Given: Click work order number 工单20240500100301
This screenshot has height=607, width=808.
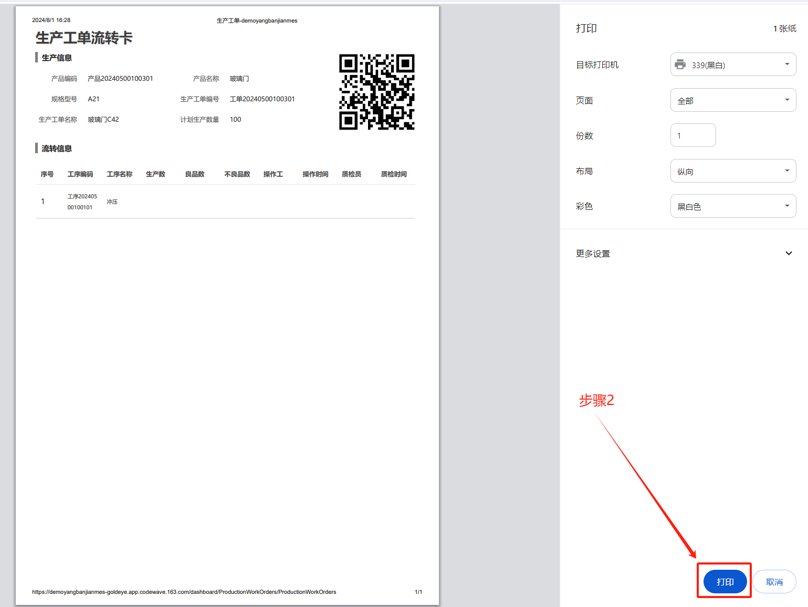Looking at the screenshot, I should pos(262,99).
